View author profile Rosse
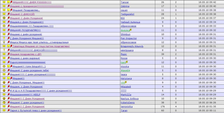 [x=124, y=58]
